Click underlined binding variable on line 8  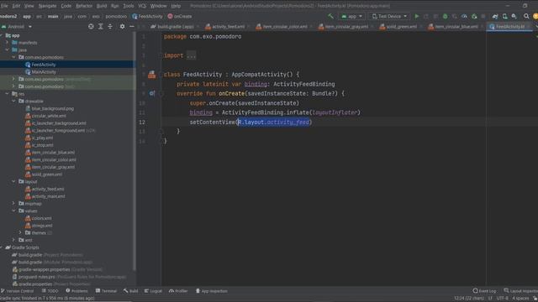pos(256,84)
